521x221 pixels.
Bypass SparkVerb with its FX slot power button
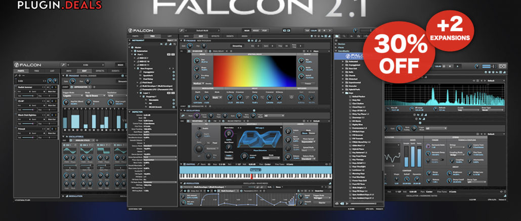click(189, 51)
